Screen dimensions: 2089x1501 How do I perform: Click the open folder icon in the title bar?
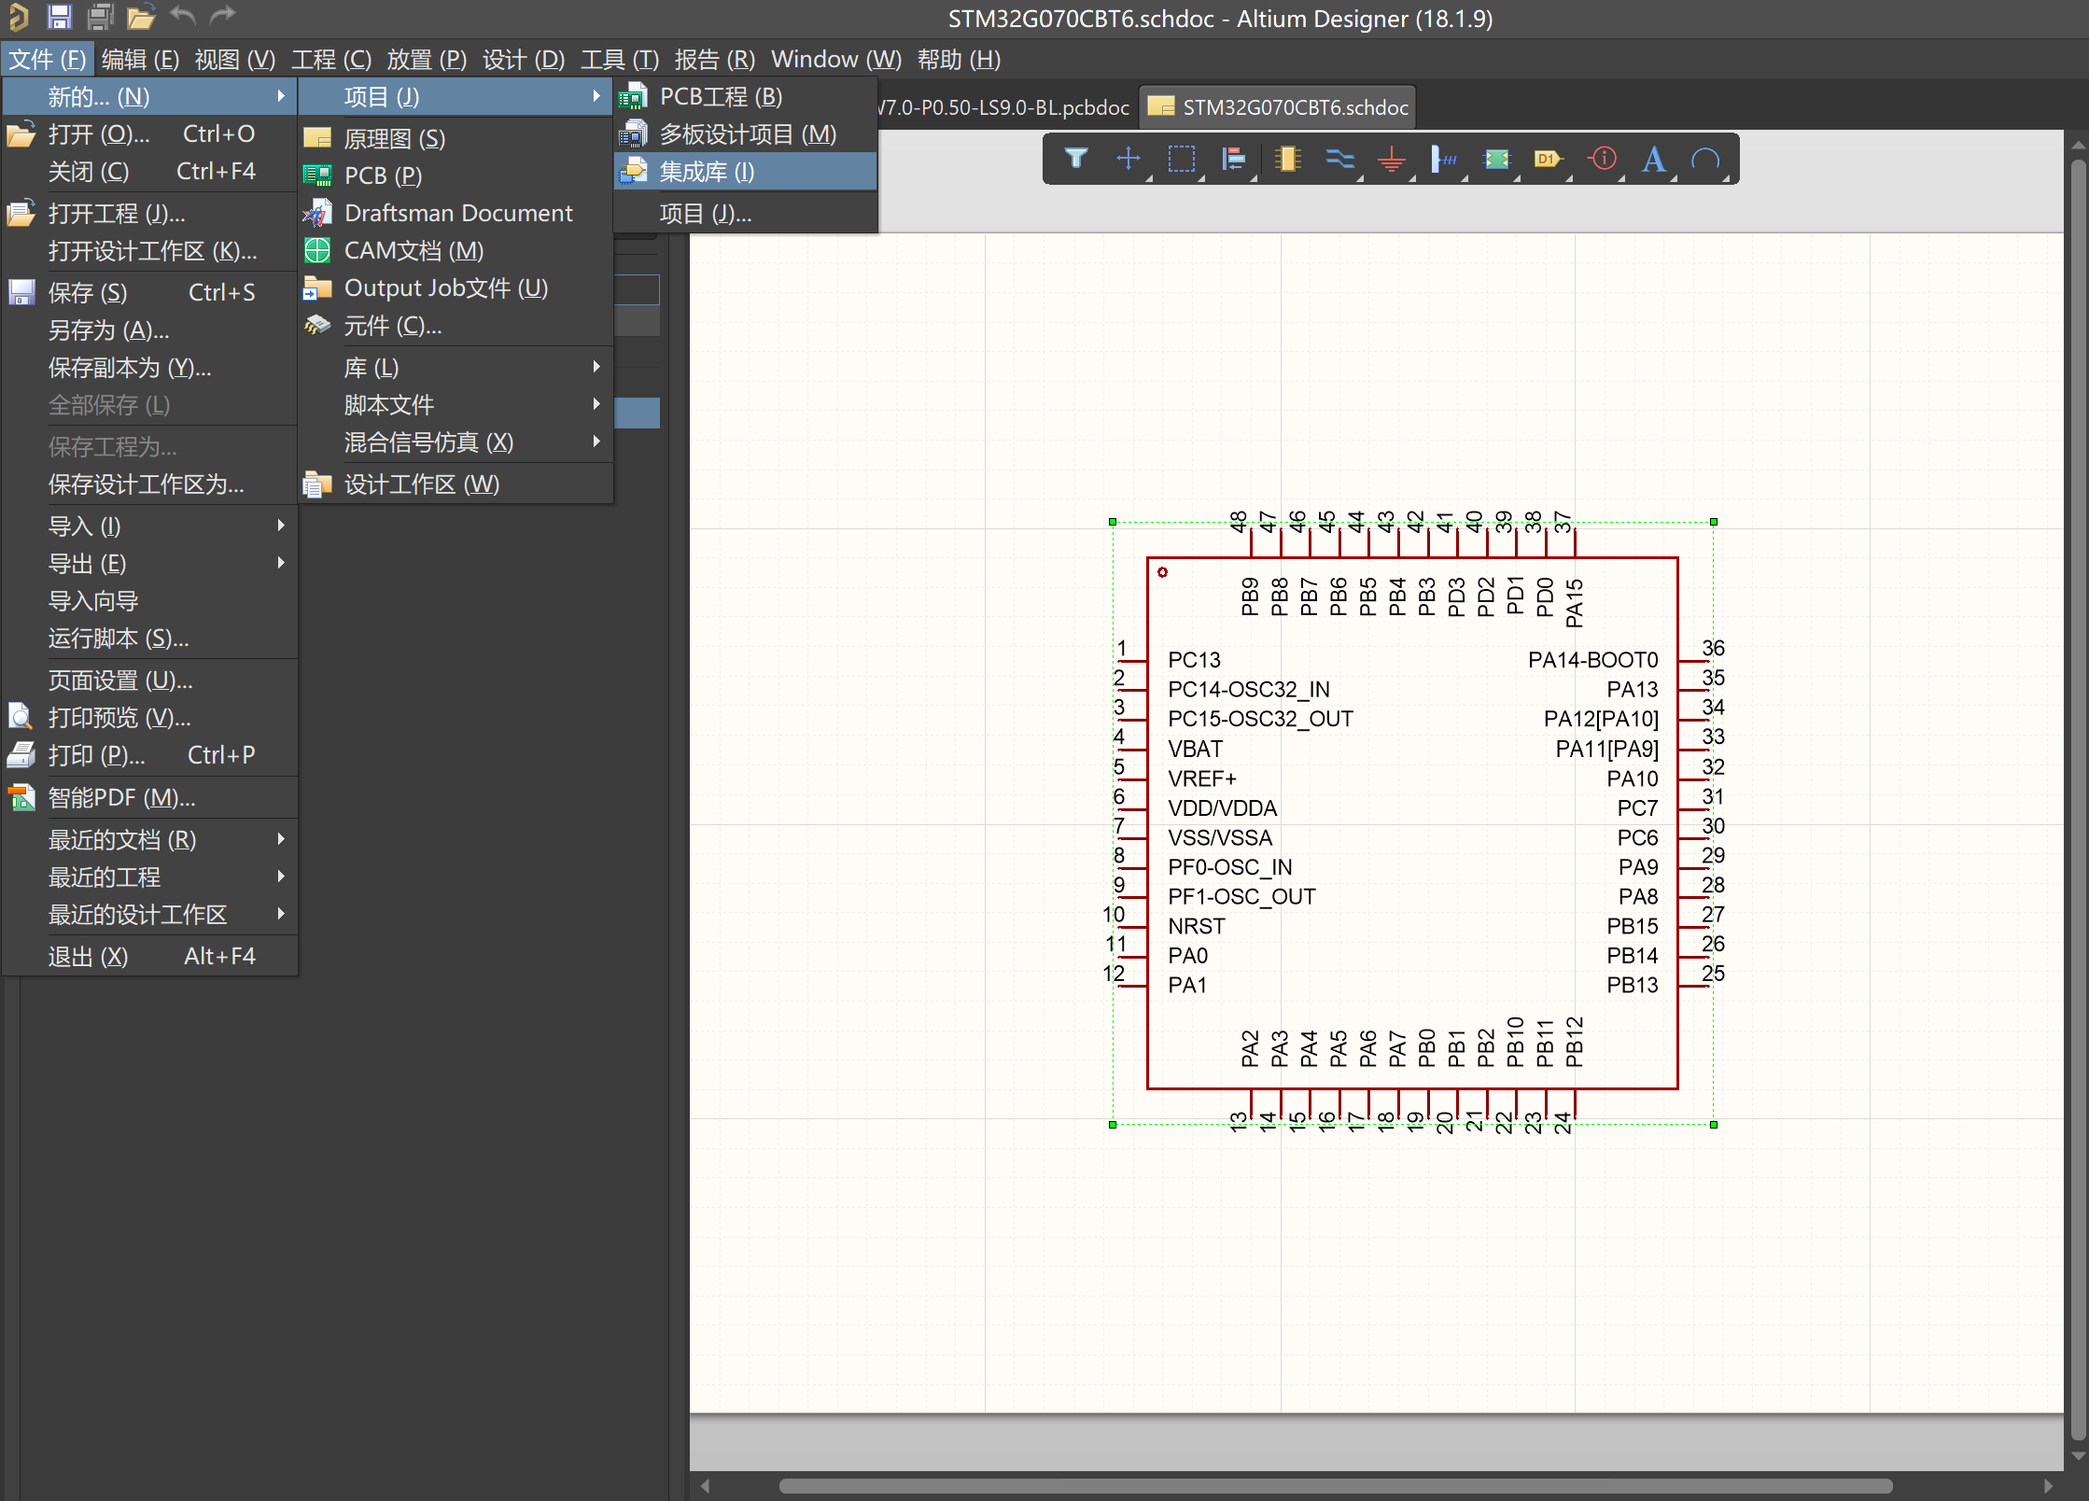coord(141,17)
